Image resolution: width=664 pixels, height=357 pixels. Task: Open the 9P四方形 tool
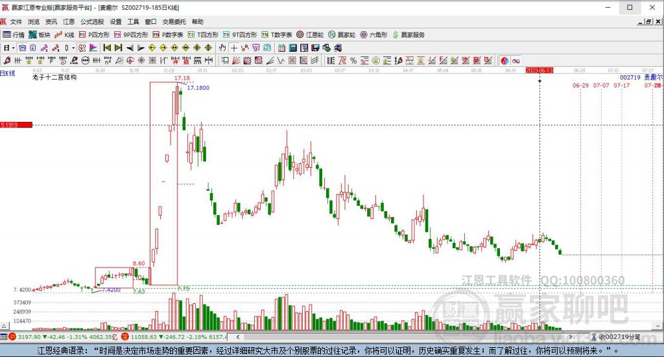[131, 35]
